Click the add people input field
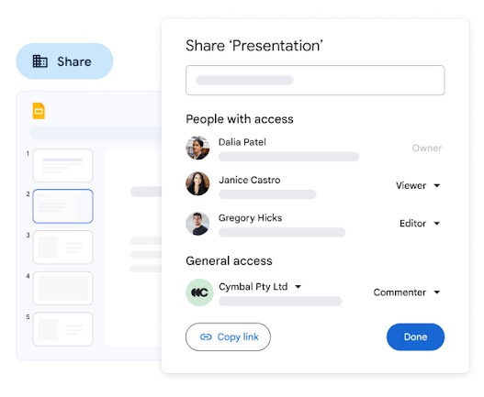This screenshot has width=484, height=397. pos(315,80)
